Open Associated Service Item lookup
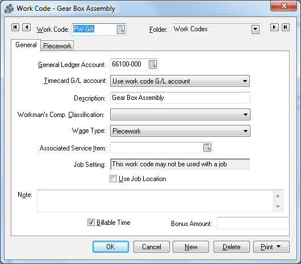The width and height of the screenshot is (301, 264). [x=207, y=148]
